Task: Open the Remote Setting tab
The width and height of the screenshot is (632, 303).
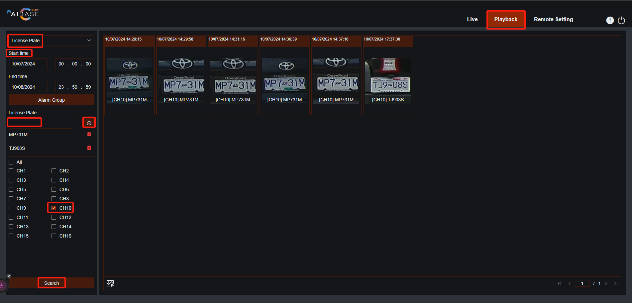Action: pyautogui.click(x=553, y=19)
